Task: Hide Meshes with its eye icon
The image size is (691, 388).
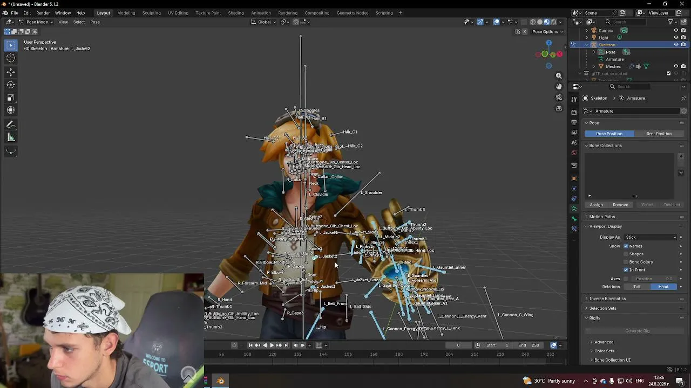Action: pos(676,66)
